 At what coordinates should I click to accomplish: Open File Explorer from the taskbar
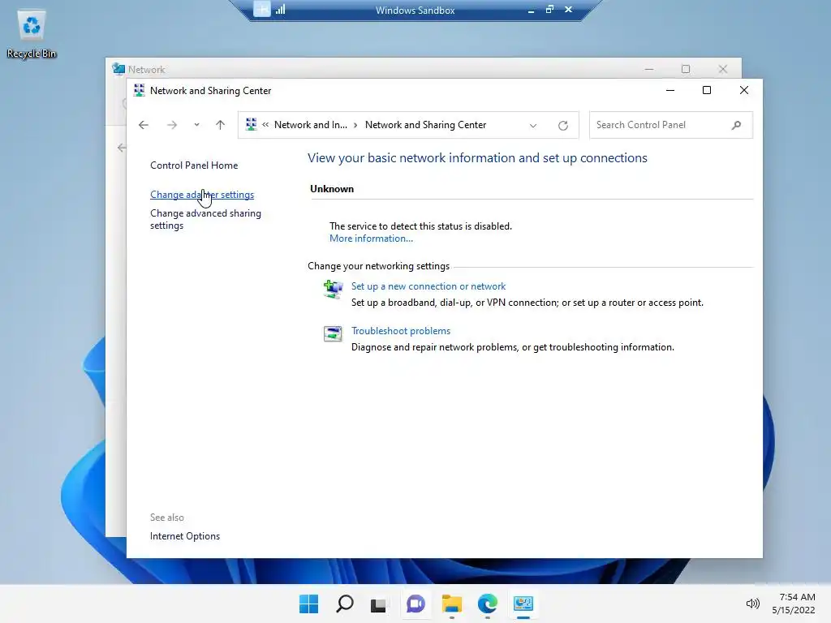click(x=451, y=604)
